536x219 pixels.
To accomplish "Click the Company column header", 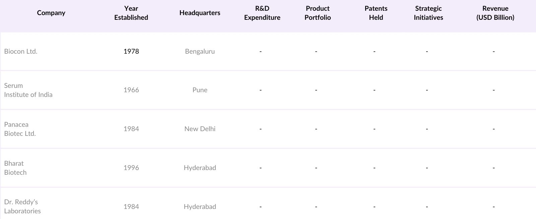I will (51, 13).
